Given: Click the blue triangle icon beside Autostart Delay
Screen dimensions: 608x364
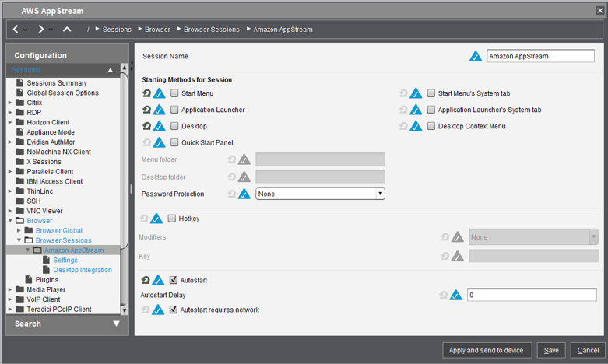Looking at the screenshot, I should pyautogui.click(x=455, y=295).
